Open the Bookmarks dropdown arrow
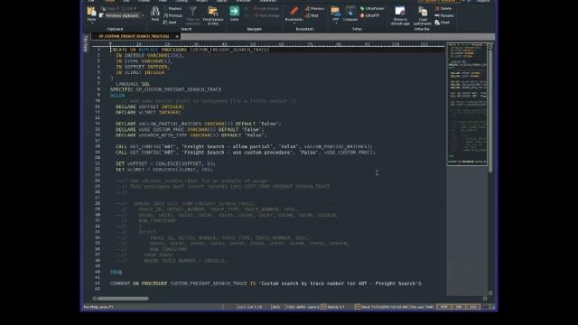This screenshot has width=578, height=325. pos(294,23)
